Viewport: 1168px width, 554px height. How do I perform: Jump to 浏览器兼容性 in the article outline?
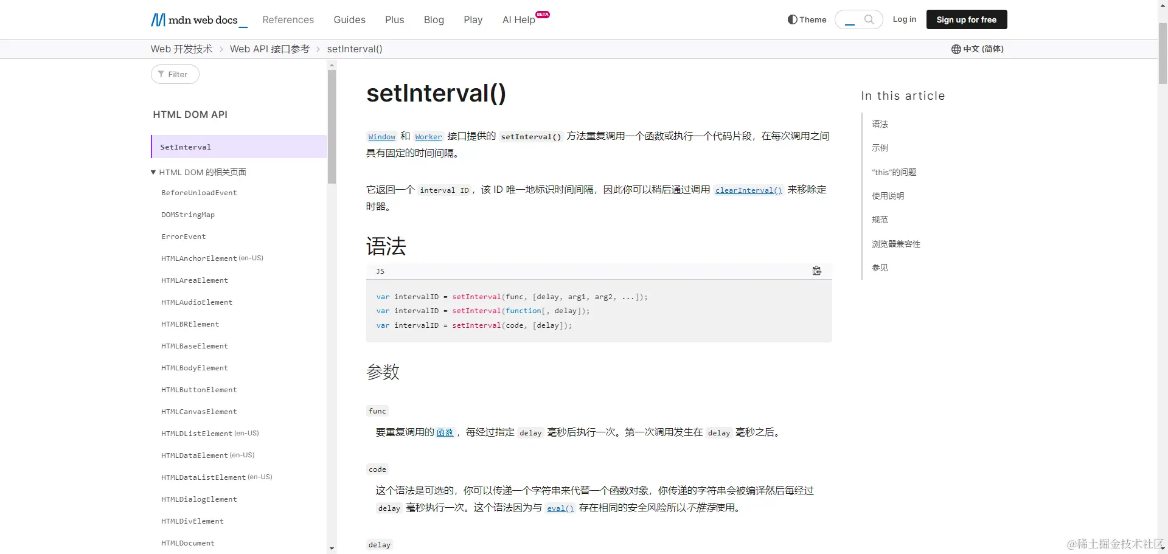tap(895, 244)
